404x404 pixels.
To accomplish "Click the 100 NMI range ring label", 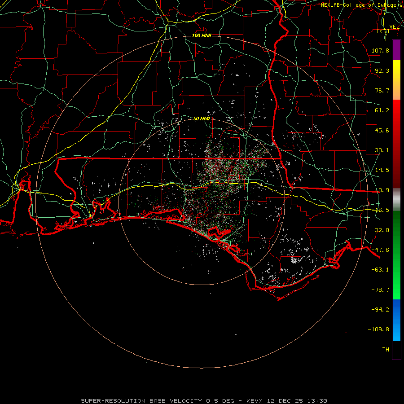I will click(202, 35).
